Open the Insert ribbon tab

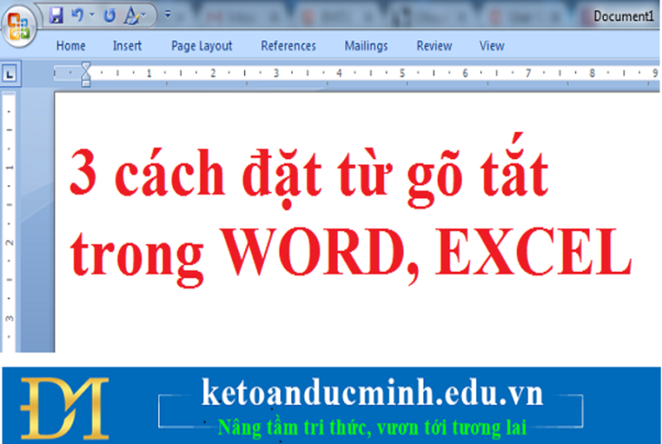tap(127, 46)
